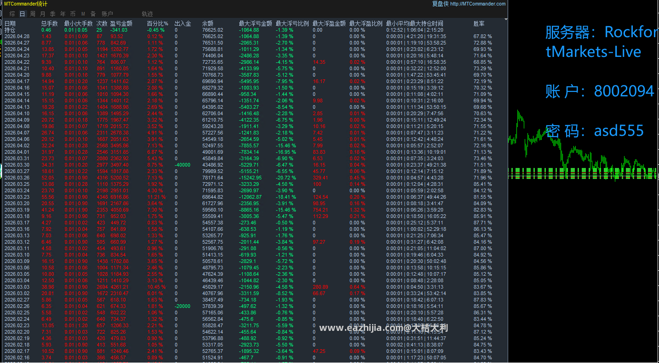Click the 最大浮亏比例 column header

click(292, 23)
